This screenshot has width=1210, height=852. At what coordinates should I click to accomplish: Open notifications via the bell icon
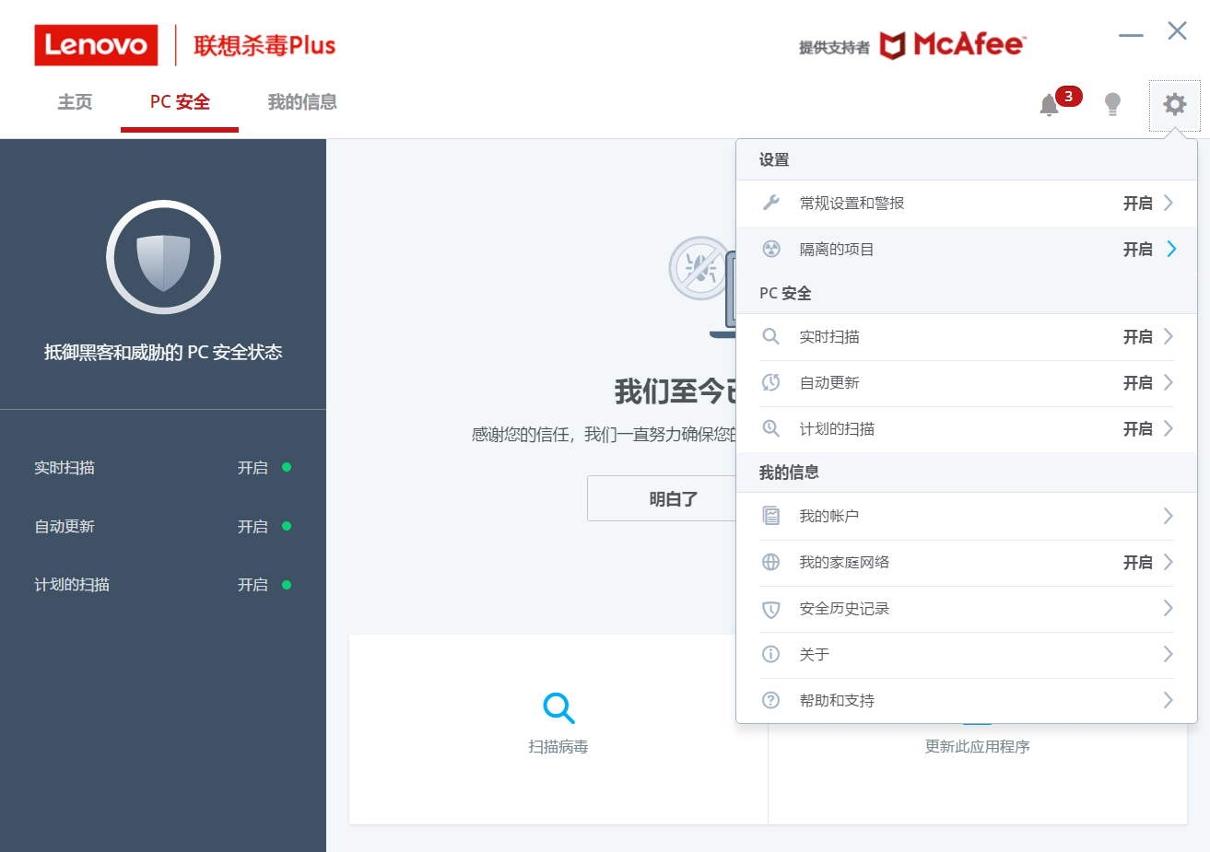point(1048,105)
